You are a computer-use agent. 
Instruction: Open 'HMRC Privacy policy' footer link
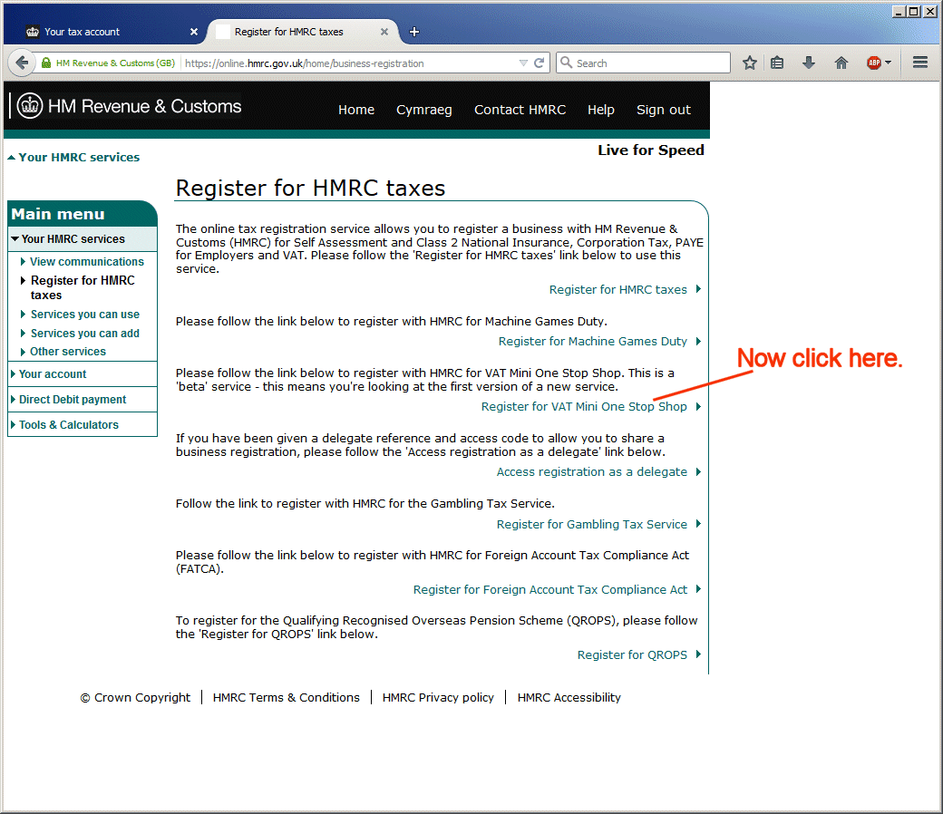pyautogui.click(x=438, y=697)
